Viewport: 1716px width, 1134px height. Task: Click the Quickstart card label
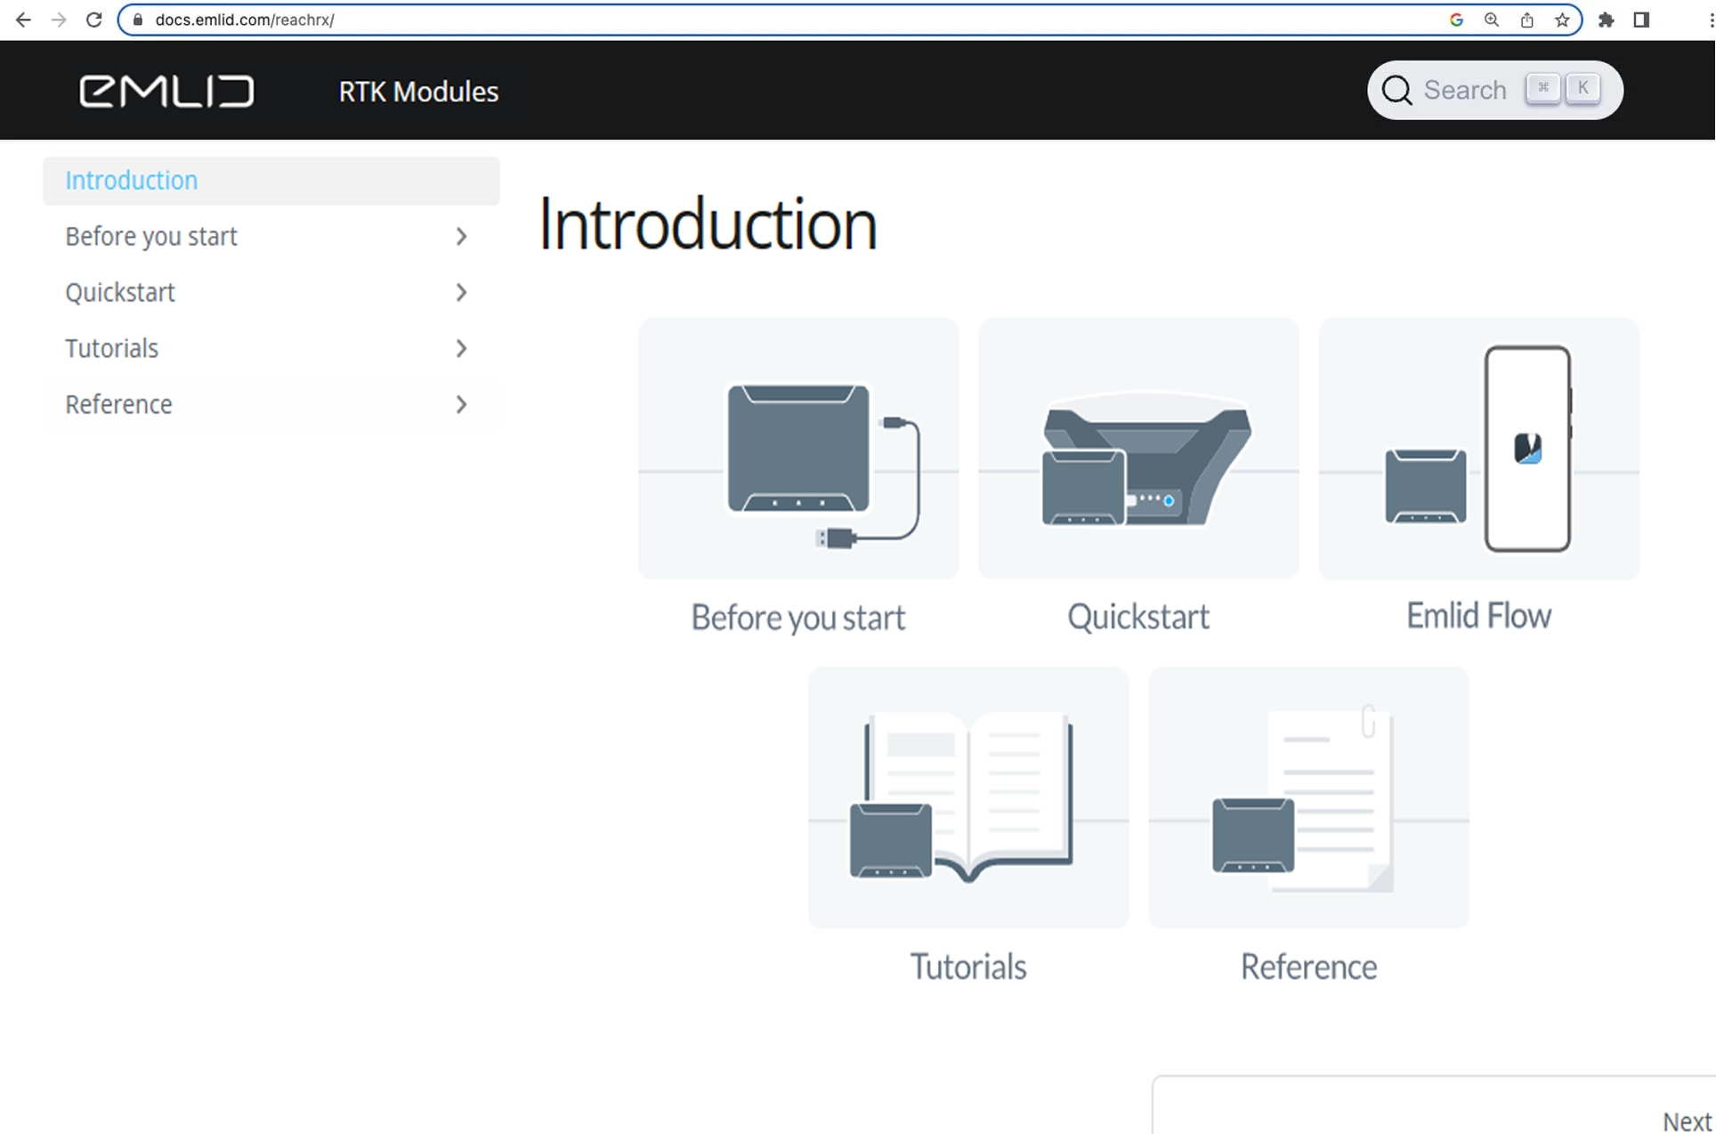click(x=1138, y=617)
